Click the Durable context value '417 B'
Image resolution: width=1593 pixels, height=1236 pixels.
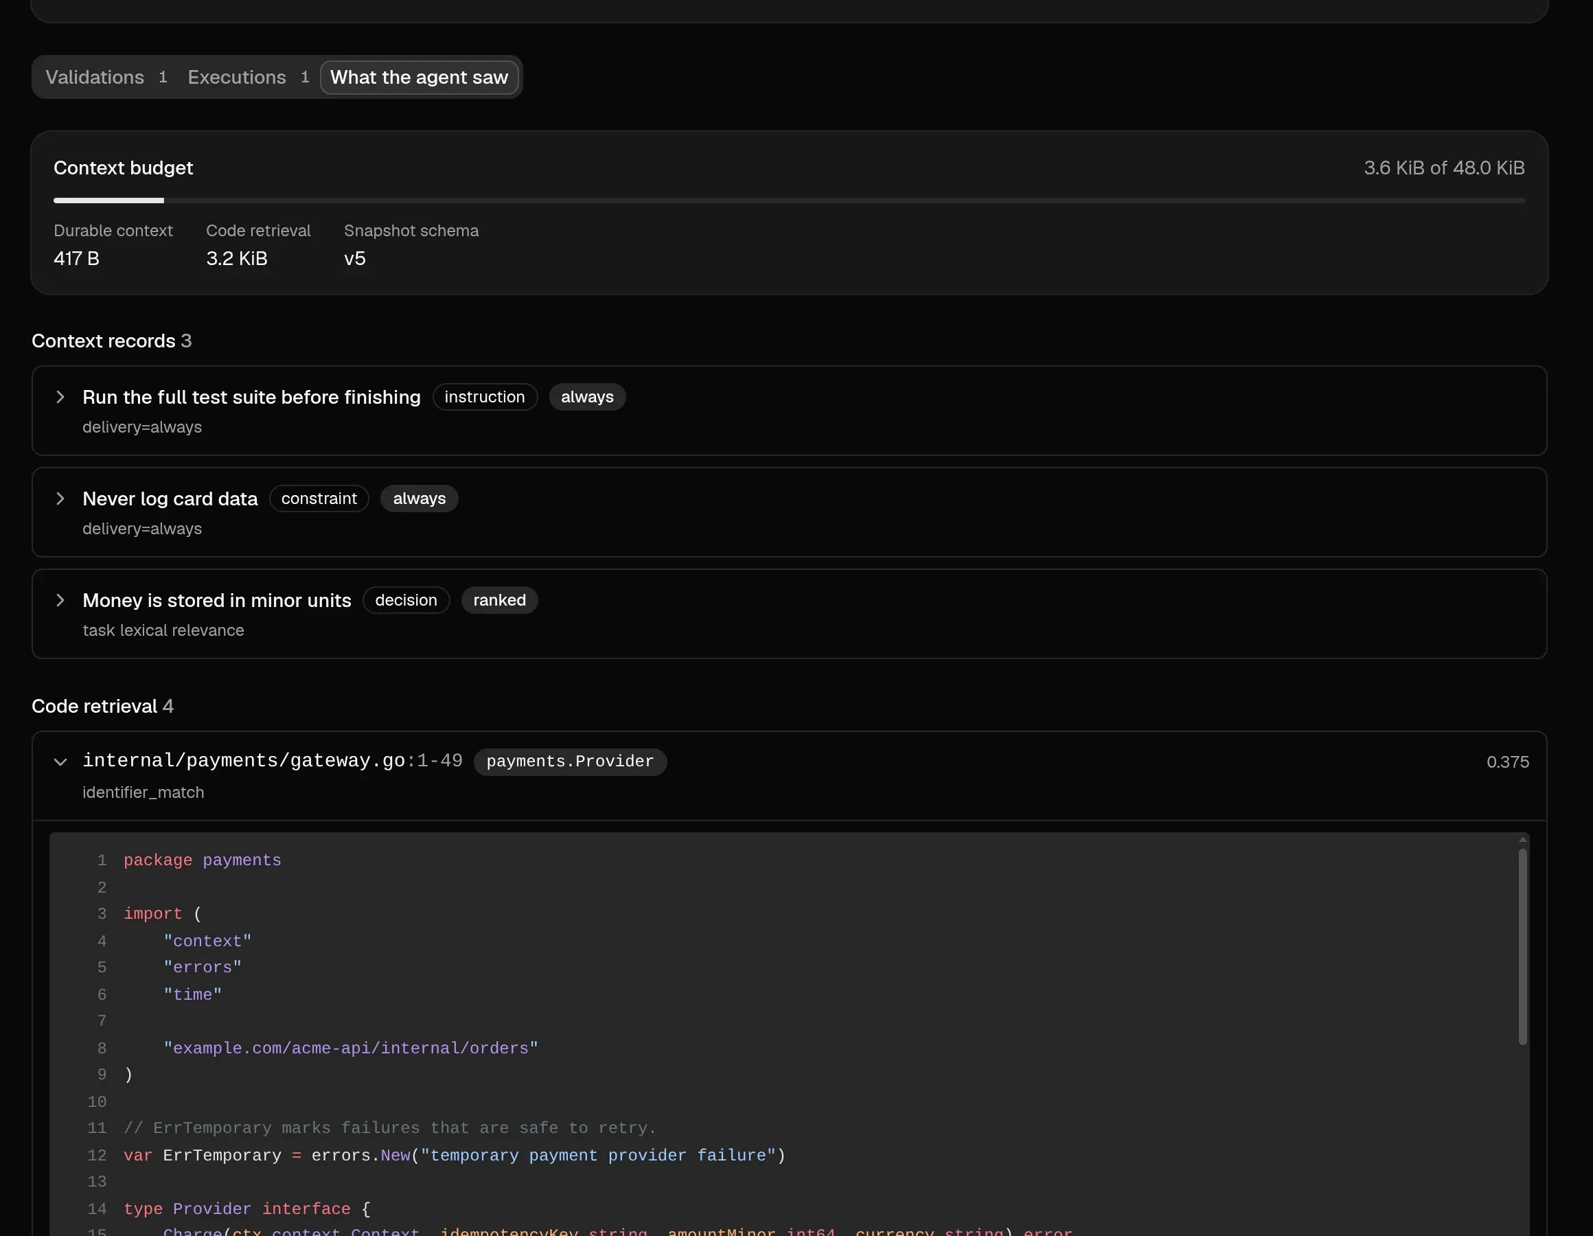click(77, 258)
